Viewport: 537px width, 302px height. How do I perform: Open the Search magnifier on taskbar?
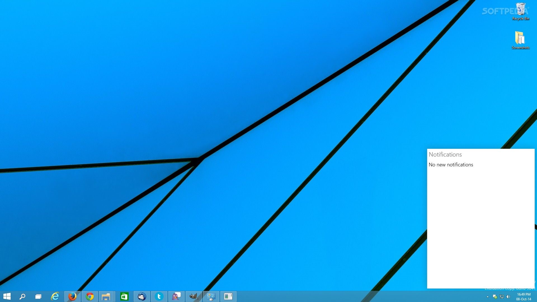pyautogui.click(x=22, y=296)
